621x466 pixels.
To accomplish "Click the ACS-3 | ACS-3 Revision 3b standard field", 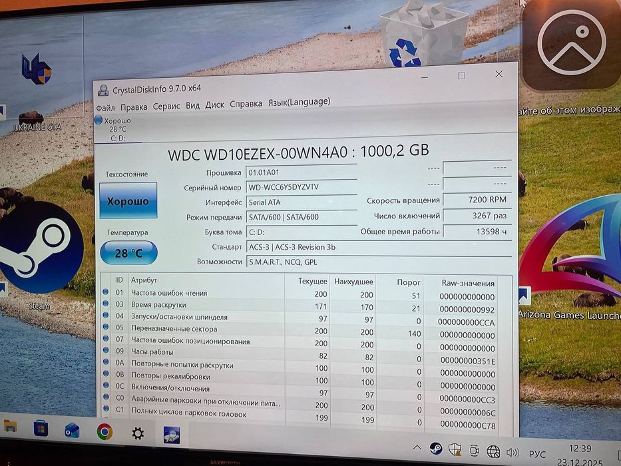I will pos(379,247).
